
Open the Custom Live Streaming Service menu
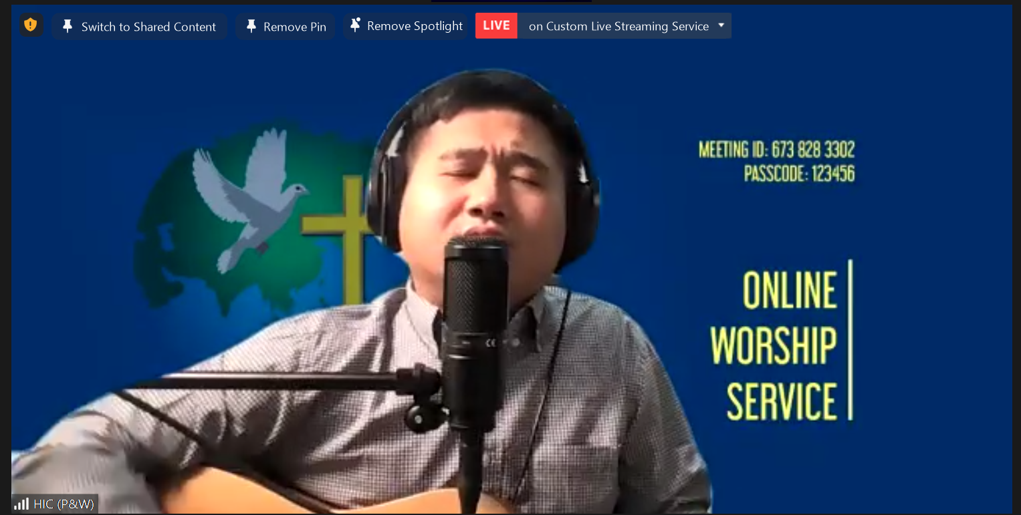618,26
